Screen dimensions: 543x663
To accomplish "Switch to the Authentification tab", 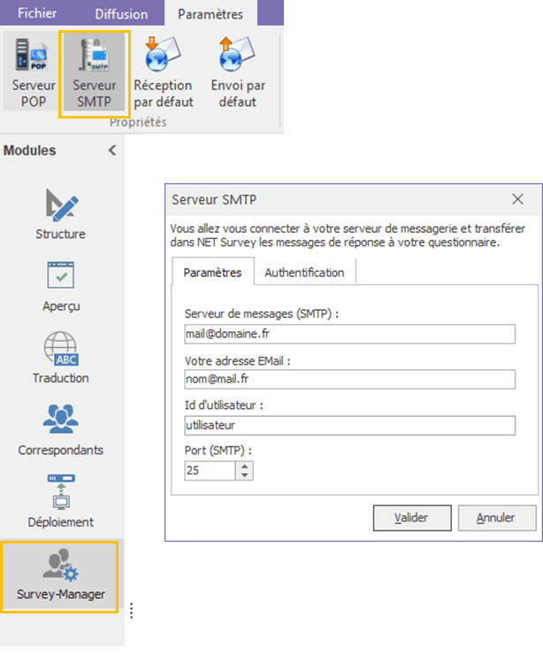I will 305,273.
